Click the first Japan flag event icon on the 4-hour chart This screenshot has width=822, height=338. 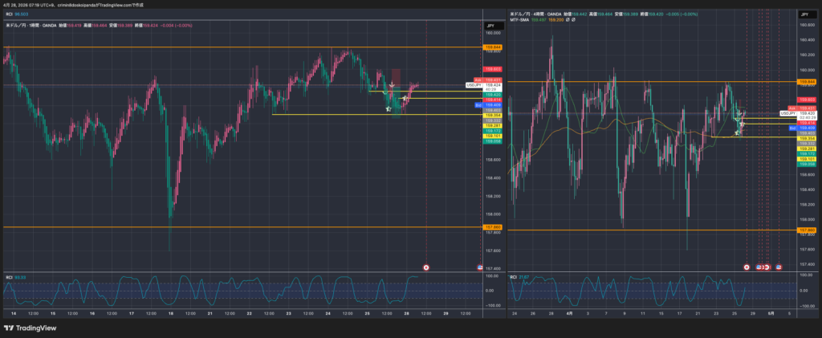(x=747, y=266)
